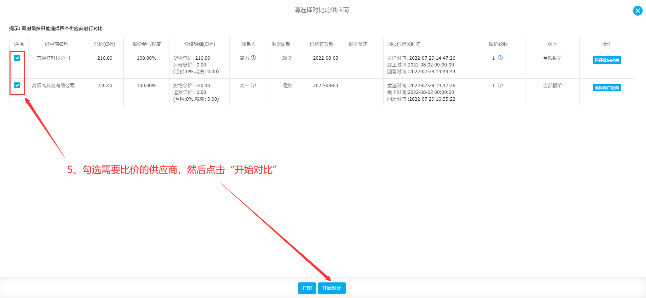Select the dialog title 请选择对比的供应商
The height and width of the screenshot is (298, 646).
click(322, 10)
